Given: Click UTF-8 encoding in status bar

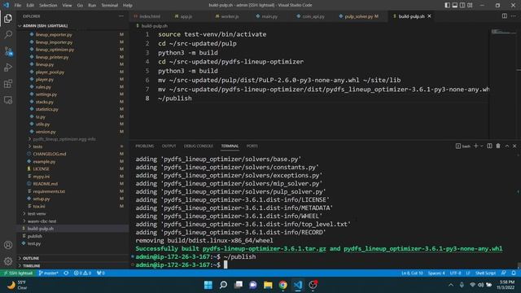Looking at the screenshot, I should coord(455,273).
